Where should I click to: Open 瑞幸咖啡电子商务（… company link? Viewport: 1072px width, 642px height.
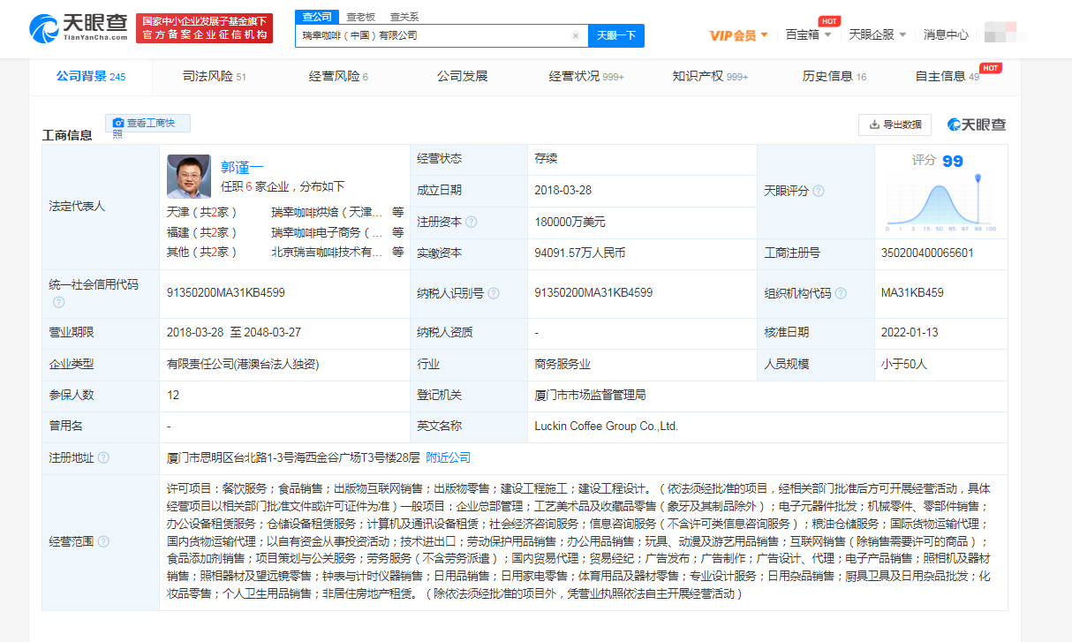(x=328, y=232)
